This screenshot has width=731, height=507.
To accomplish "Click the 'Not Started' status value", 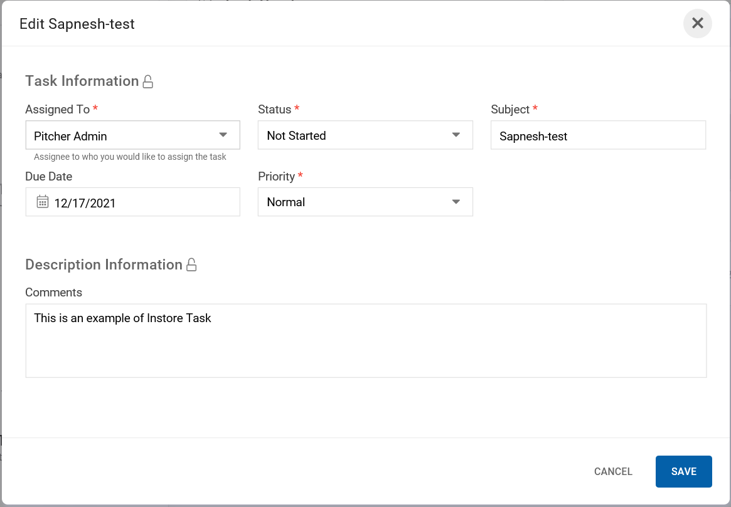I will point(296,136).
